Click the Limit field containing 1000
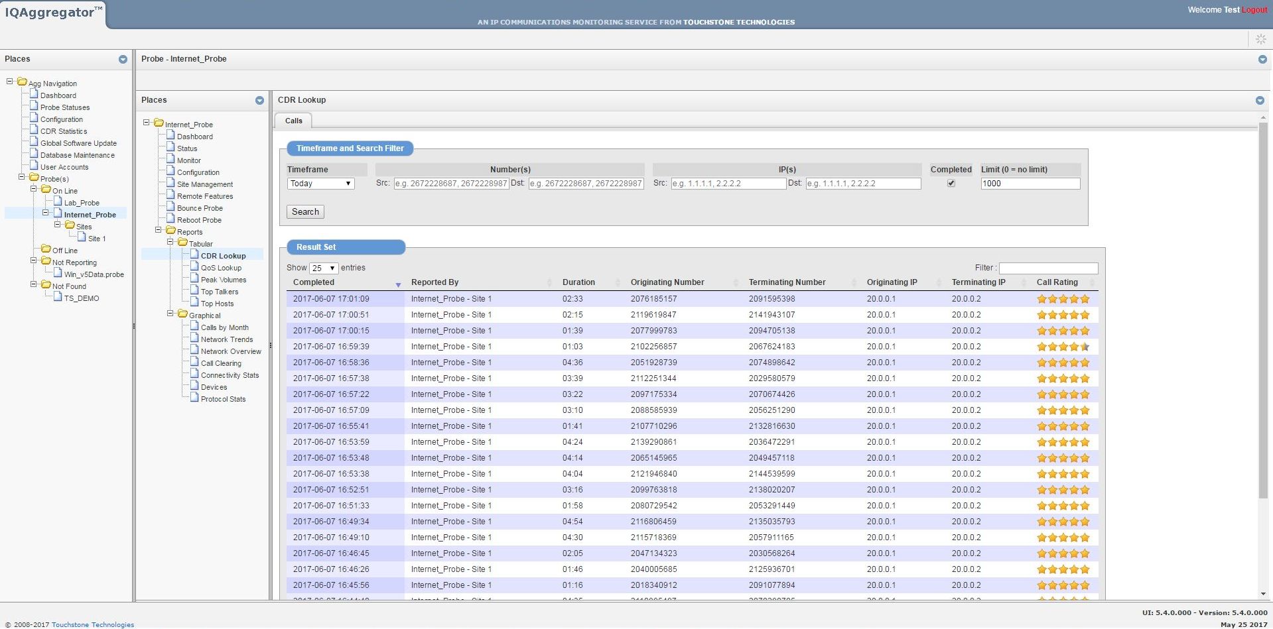Image resolution: width=1273 pixels, height=629 pixels. point(1030,184)
